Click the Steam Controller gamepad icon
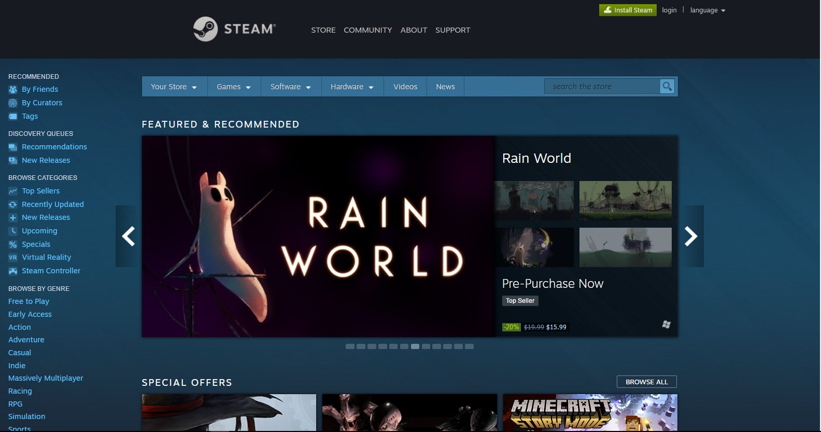Image resolution: width=821 pixels, height=432 pixels. coord(13,271)
